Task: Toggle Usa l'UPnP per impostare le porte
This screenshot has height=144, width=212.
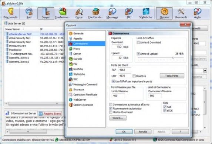Action: [x=113, y=81]
